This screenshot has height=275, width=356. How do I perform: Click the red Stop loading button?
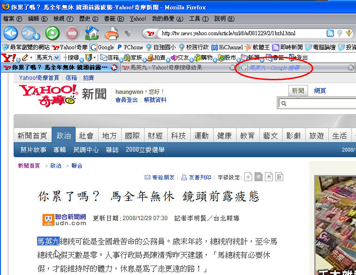pyautogui.click(x=72, y=33)
